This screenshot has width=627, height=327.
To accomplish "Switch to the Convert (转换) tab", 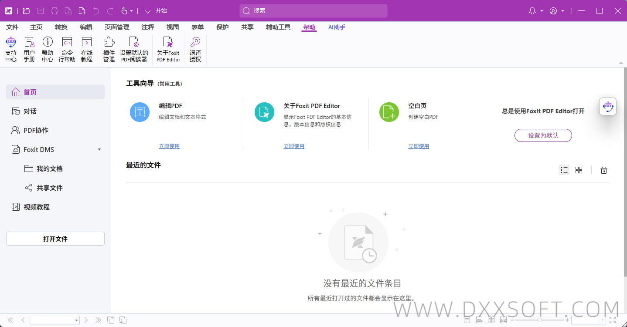I will [61, 27].
